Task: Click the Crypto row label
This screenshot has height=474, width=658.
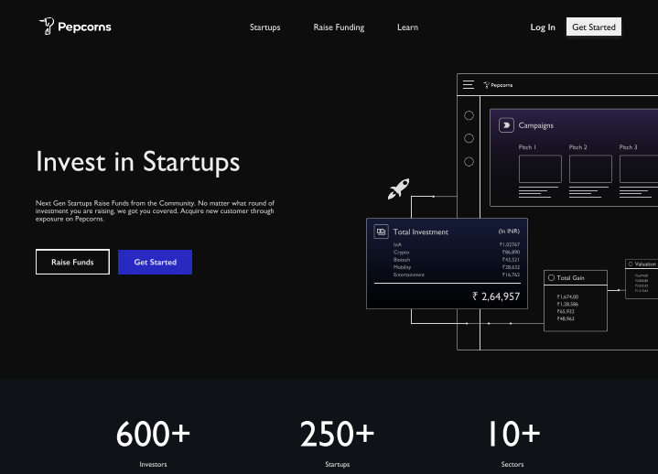Action: [x=401, y=253]
